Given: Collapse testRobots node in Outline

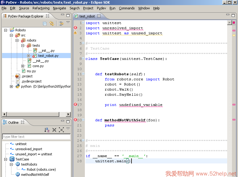Looking at the screenshot, I should (x=11, y=164).
